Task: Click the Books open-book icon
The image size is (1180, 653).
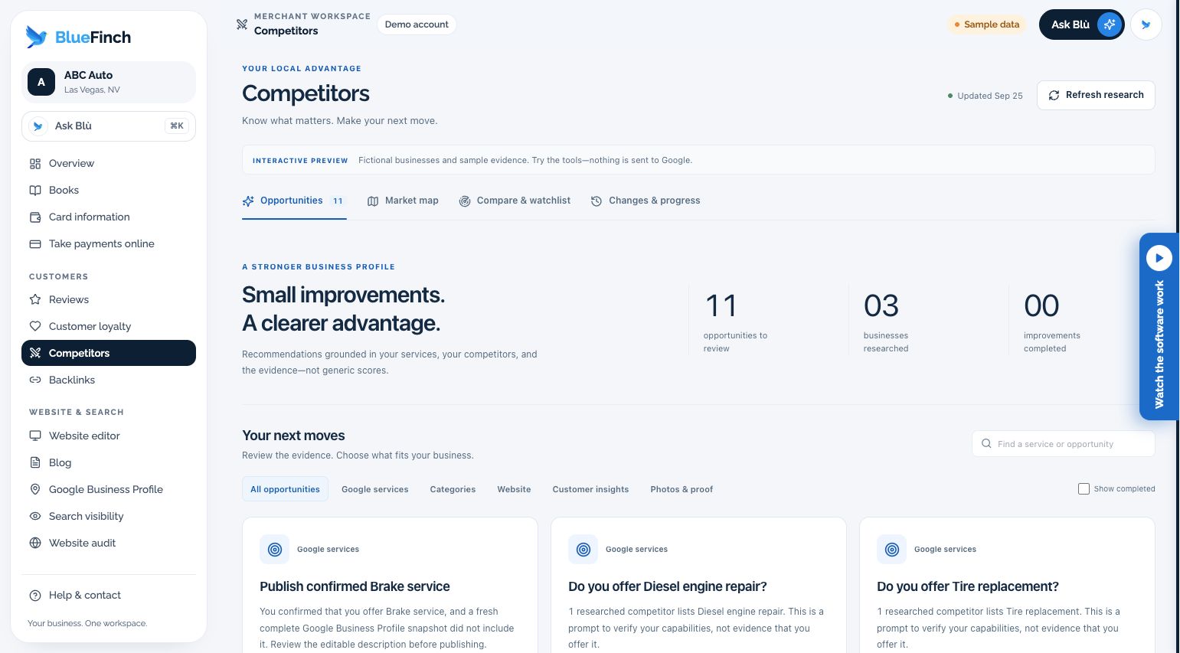Action: 35,191
